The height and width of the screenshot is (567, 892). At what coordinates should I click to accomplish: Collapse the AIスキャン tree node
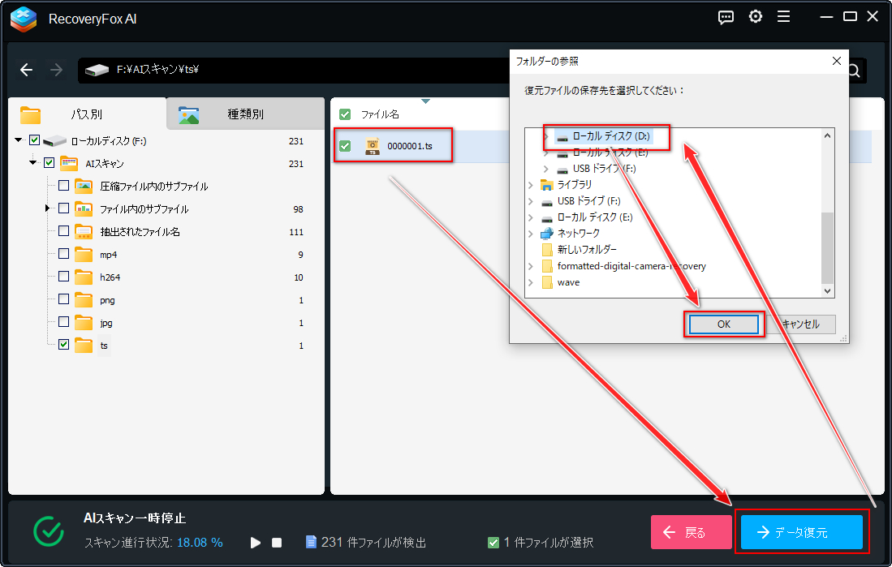(33, 163)
